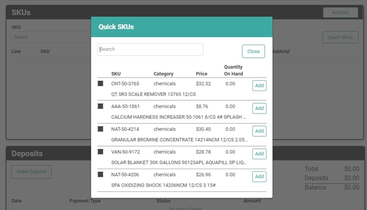Sort by the Category column header

pyautogui.click(x=163, y=74)
